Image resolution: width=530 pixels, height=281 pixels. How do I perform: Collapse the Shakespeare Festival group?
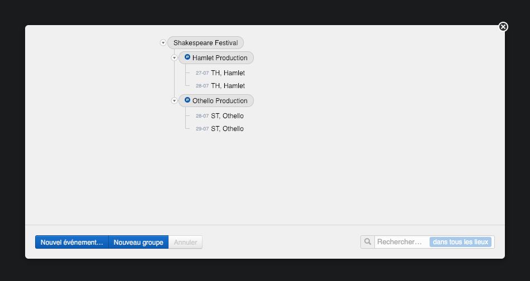[163, 43]
